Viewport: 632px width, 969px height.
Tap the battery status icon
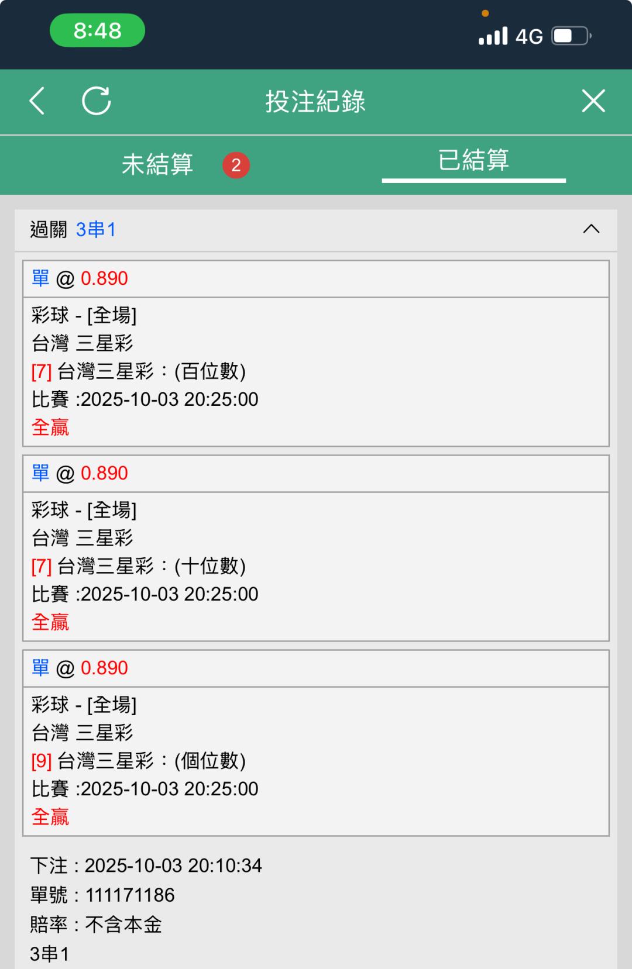571,36
